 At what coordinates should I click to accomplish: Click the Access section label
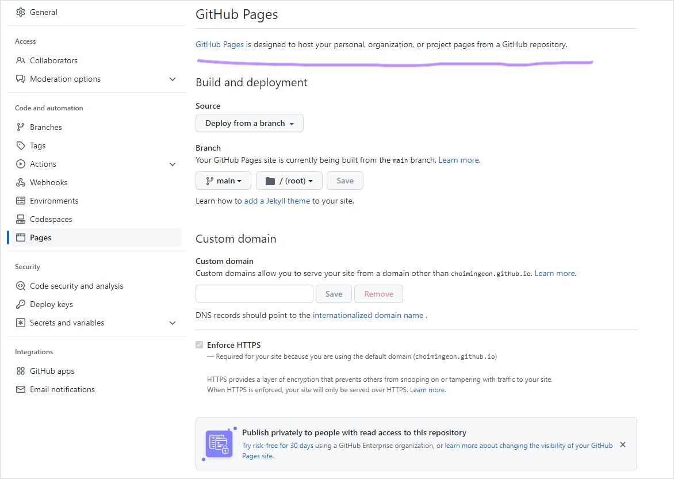[x=25, y=41]
